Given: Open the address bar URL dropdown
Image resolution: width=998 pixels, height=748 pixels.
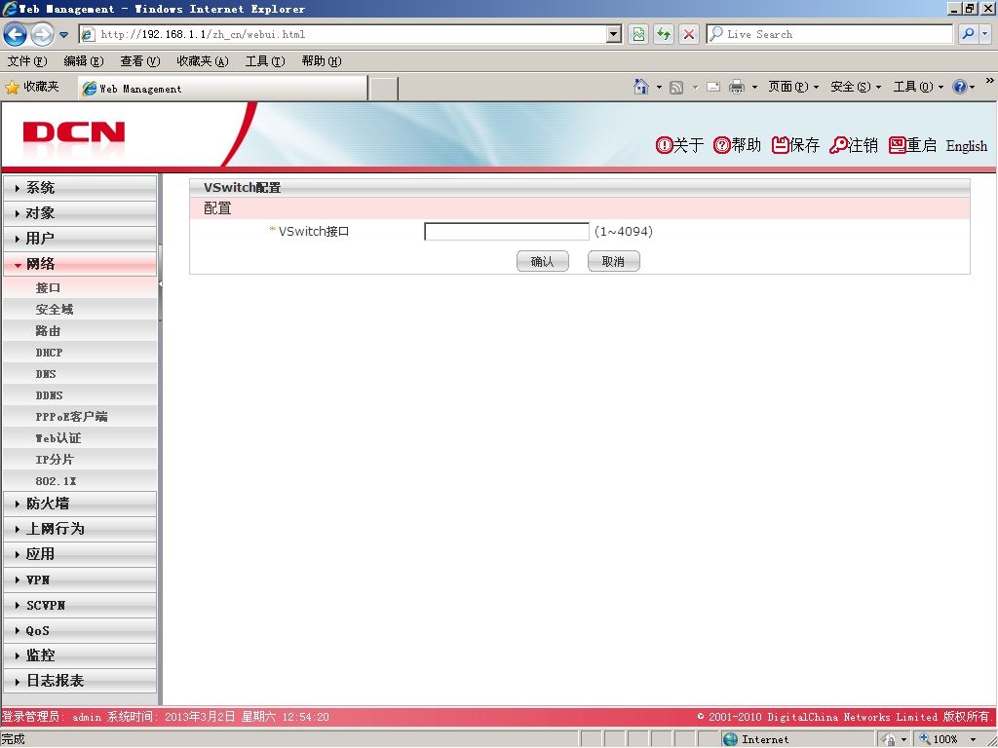Looking at the screenshot, I should point(614,34).
